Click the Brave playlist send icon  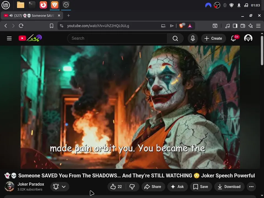click(x=172, y=26)
